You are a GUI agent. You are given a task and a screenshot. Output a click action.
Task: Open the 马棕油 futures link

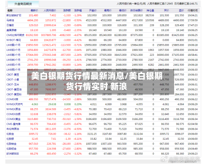coord(10,20)
